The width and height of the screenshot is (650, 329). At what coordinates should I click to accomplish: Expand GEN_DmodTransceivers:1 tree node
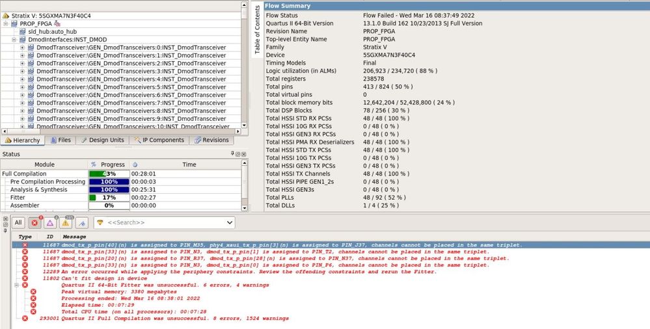(x=22, y=55)
